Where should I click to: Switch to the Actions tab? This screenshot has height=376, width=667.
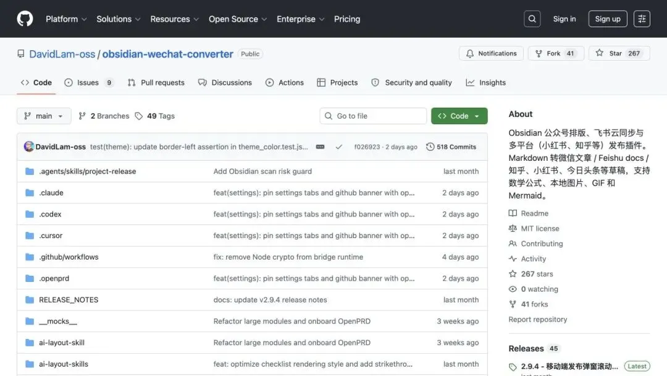click(x=285, y=83)
